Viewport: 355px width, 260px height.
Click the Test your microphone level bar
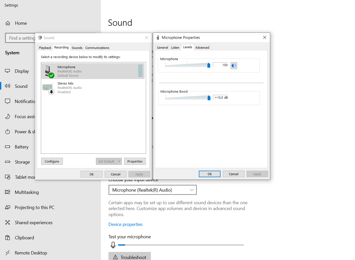click(x=181, y=245)
